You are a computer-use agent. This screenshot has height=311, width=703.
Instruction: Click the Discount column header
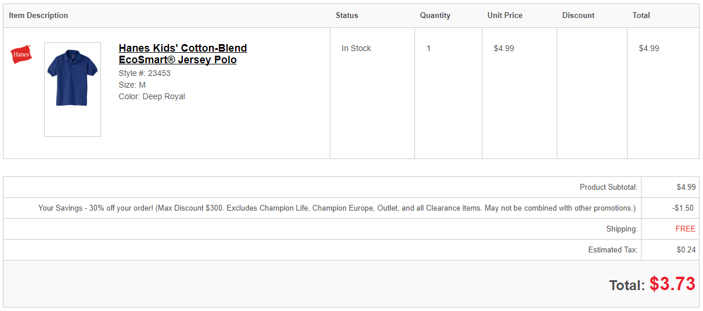(578, 16)
